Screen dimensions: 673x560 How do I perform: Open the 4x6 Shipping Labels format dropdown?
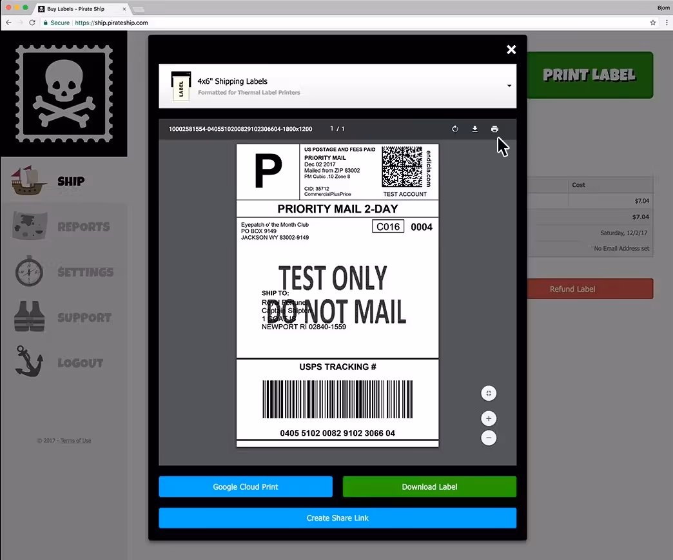[x=337, y=86]
